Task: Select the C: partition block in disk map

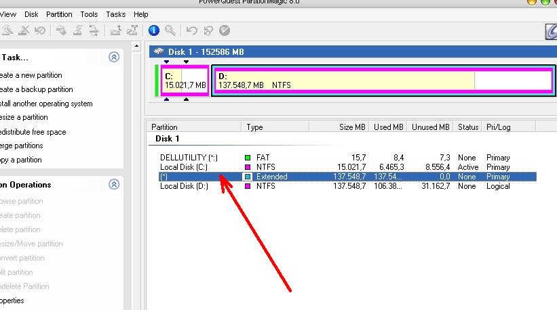Action: [185, 81]
